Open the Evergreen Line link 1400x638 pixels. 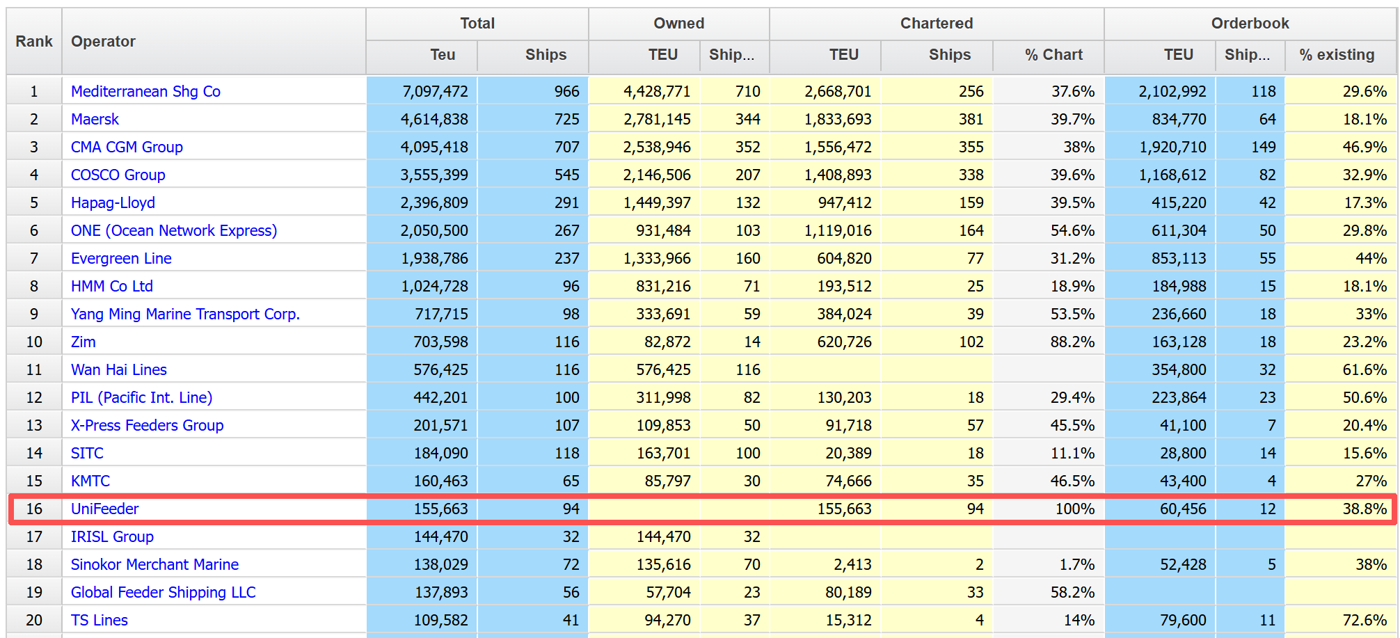coord(121,258)
